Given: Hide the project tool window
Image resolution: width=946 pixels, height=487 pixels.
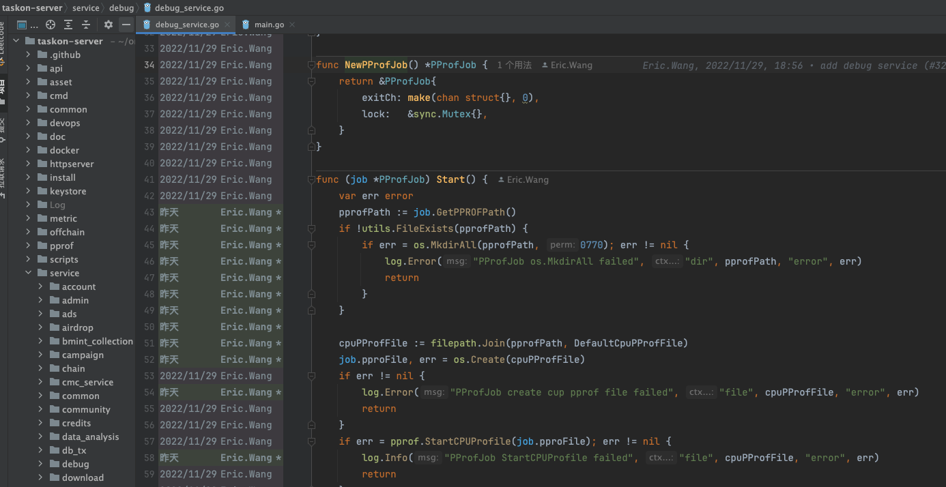Looking at the screenshot, I should point(126,25).
